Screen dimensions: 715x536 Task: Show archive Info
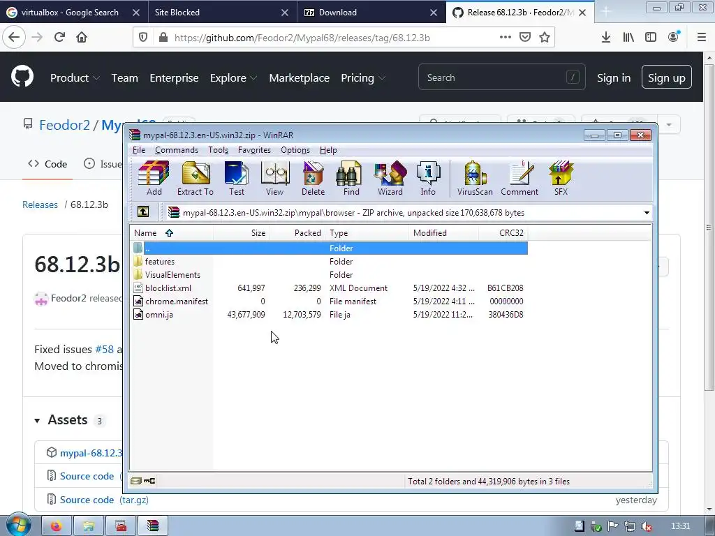[x=428, y=178]
